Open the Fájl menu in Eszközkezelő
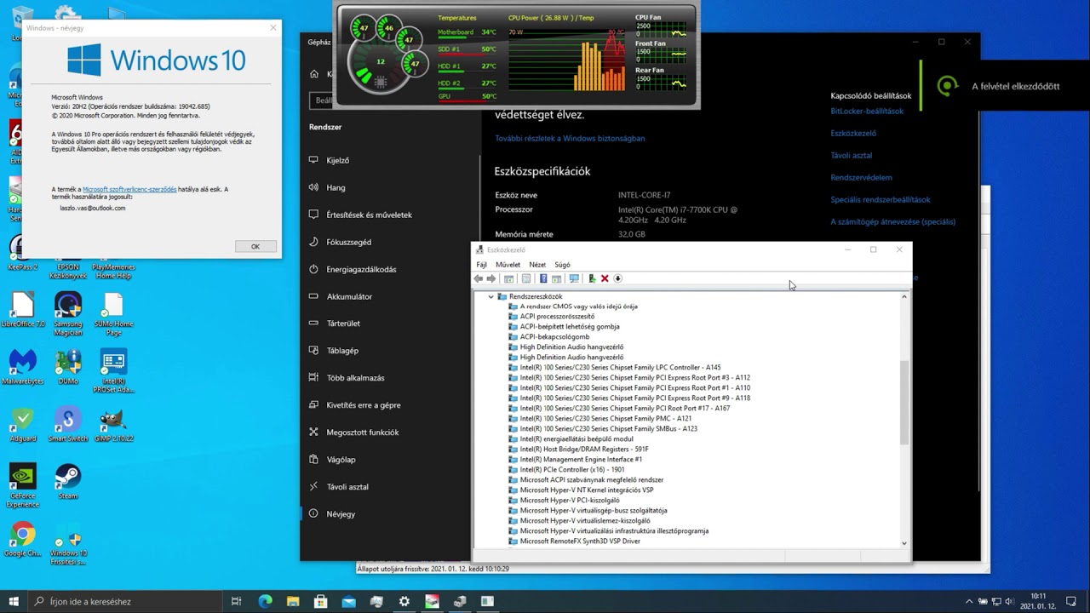The image size is (1090, 613). 481,265
